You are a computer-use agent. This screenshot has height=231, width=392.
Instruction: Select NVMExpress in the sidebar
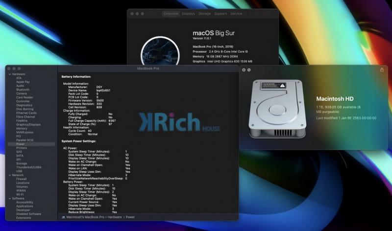(25, 132)
